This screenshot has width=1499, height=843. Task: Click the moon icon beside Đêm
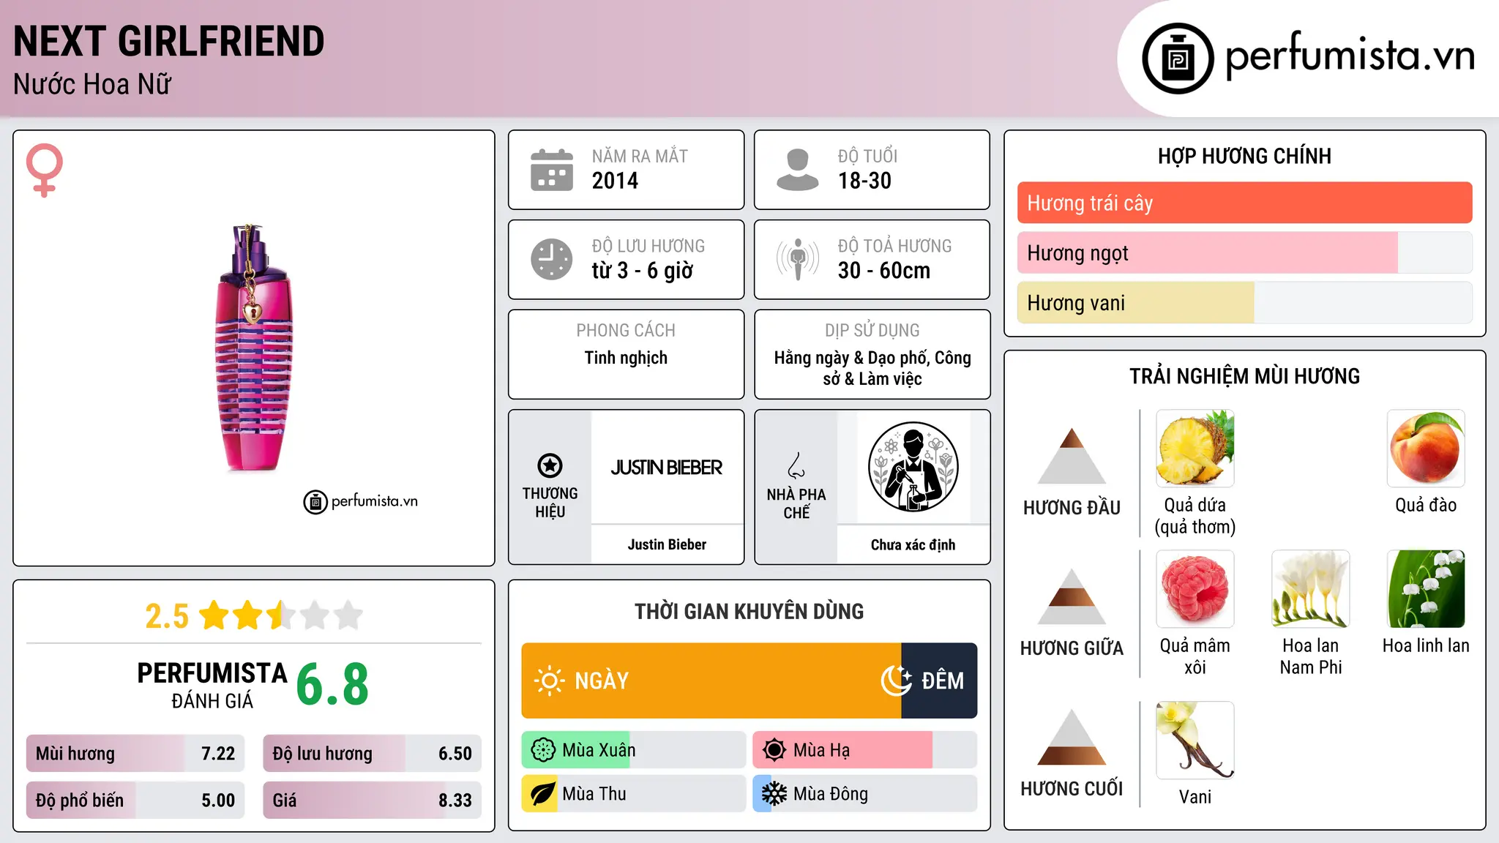click(896, 681)
